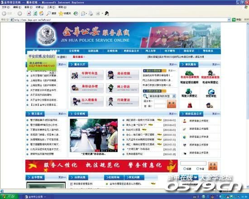This screenshot has height=199, width=249.
Task: Expand 更多>> in 服务大厅 header
Action: point(173,64)
